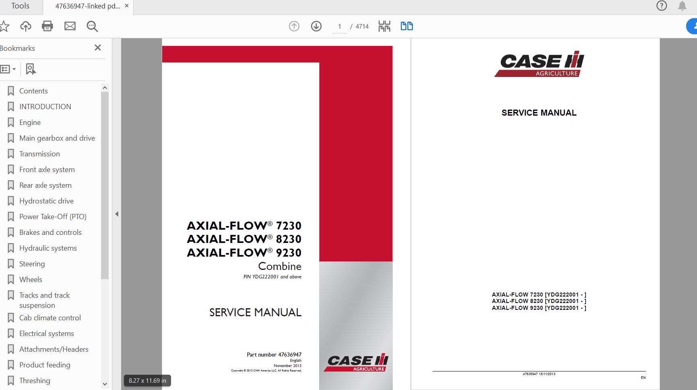Image resolution: width=697 pixels, height=390 pixels.
Task: Open the Threshing bookmark
Action: 35,381
